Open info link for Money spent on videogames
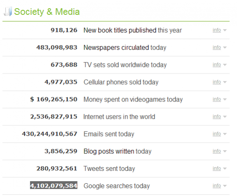Screen dimensions: 237x196 [217, 99]
